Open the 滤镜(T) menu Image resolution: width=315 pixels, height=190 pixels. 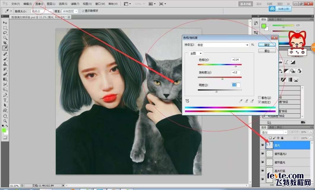[x=75, y=4]
